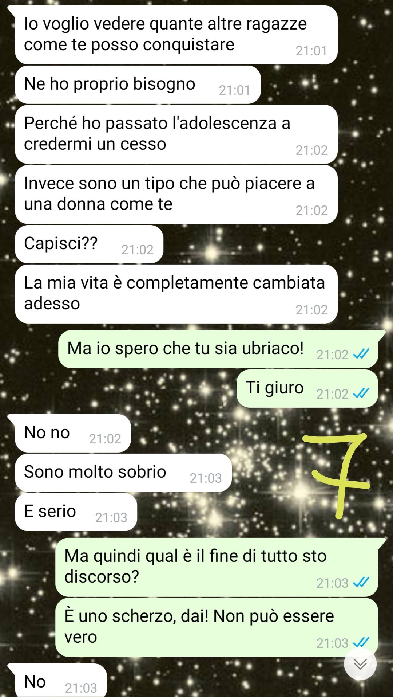The height and width of the screenshot is (697, 393).
Task: Tap the sent "Ti giuro" message bubble
Action: tap(307, 388)
